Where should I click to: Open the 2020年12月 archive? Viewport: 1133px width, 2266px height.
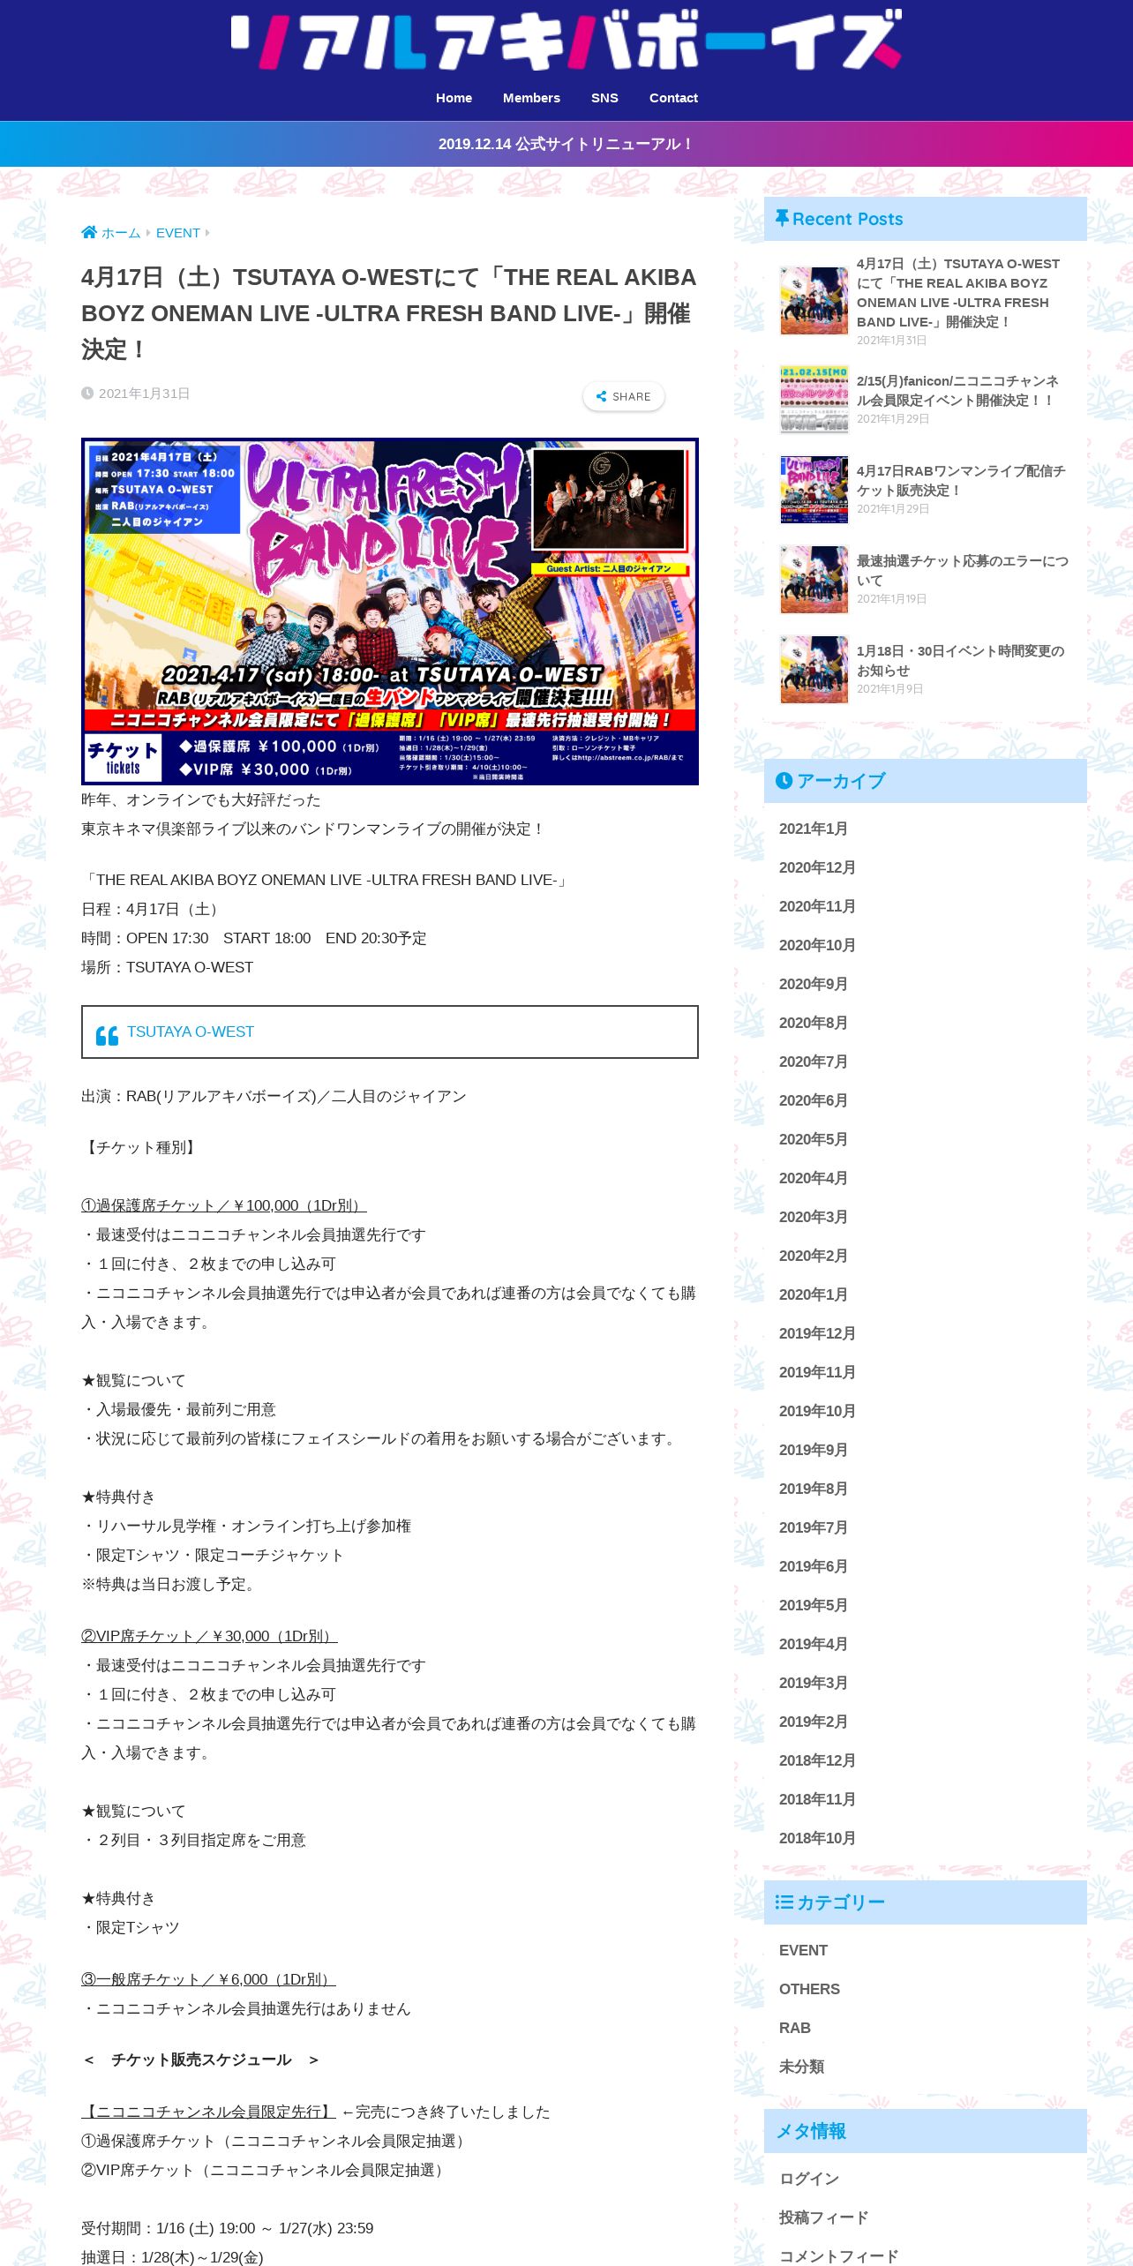click(817, 867)
